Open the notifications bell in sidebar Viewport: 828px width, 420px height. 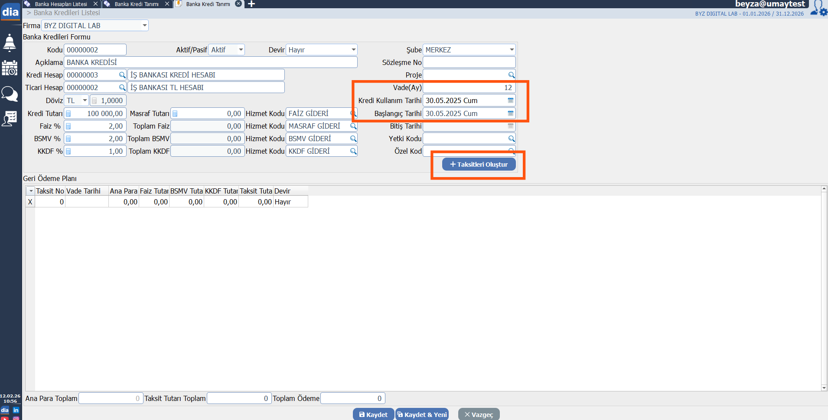pyautogui.click(x=10, y=43)
